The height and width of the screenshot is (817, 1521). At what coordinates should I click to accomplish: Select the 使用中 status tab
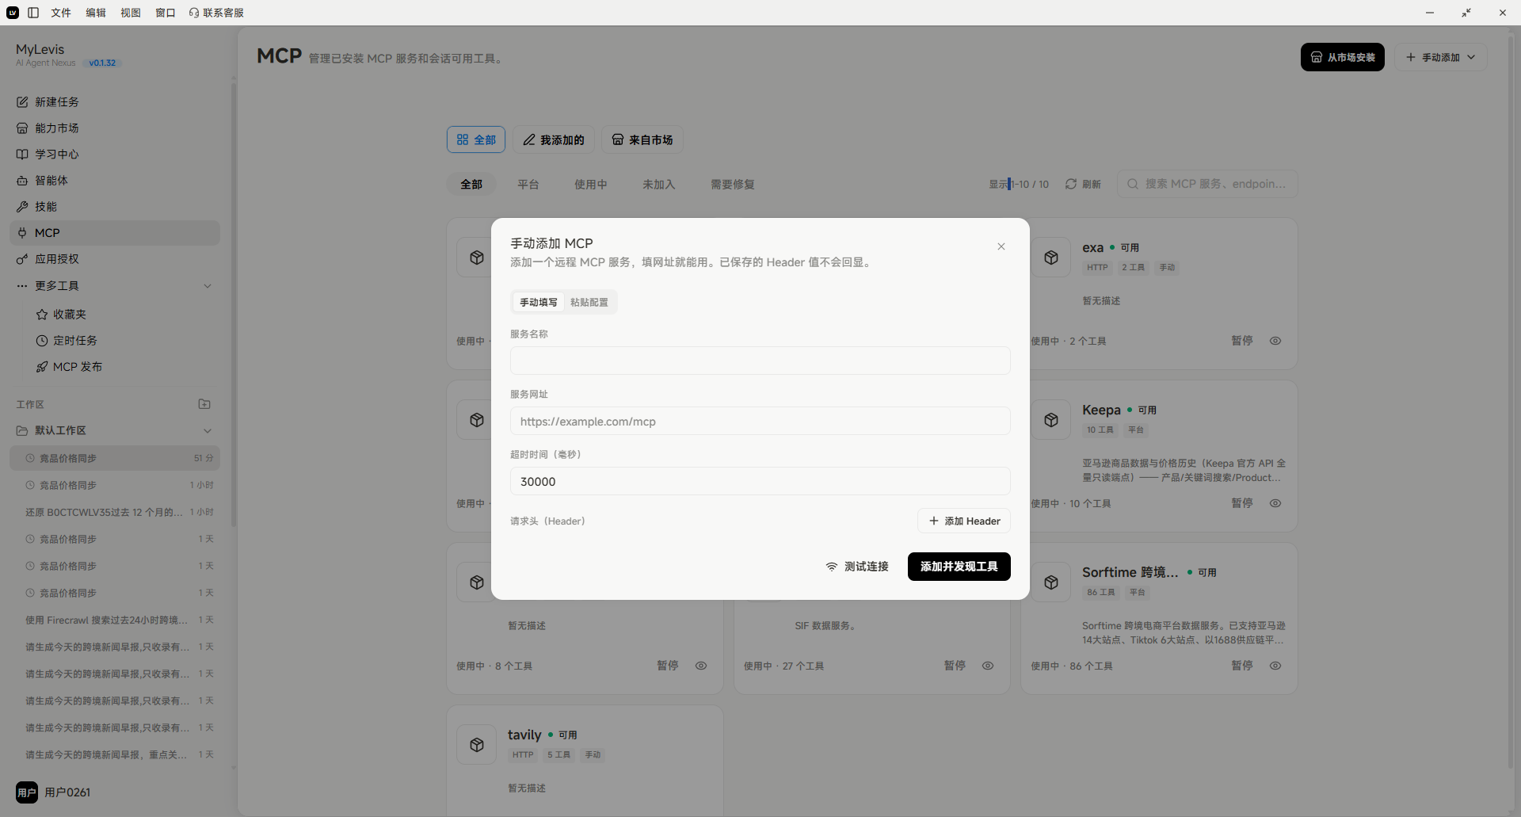pyautogui.click(x=591, y=184)
